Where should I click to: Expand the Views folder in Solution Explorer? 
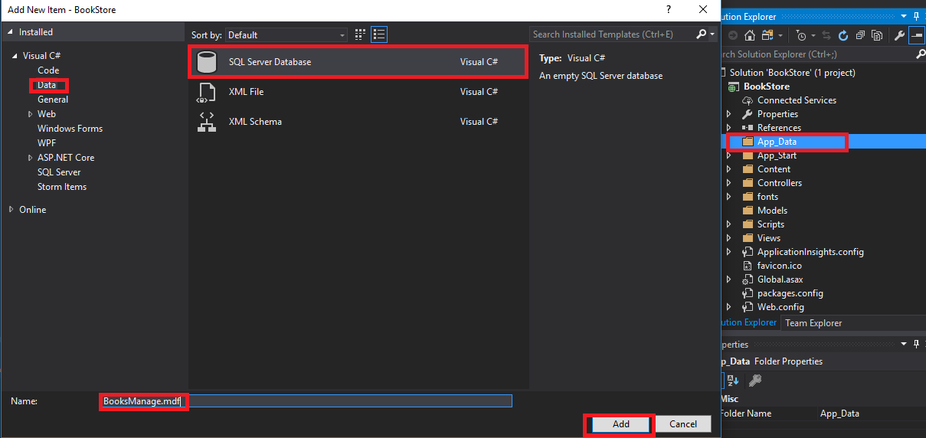point(728,238)
